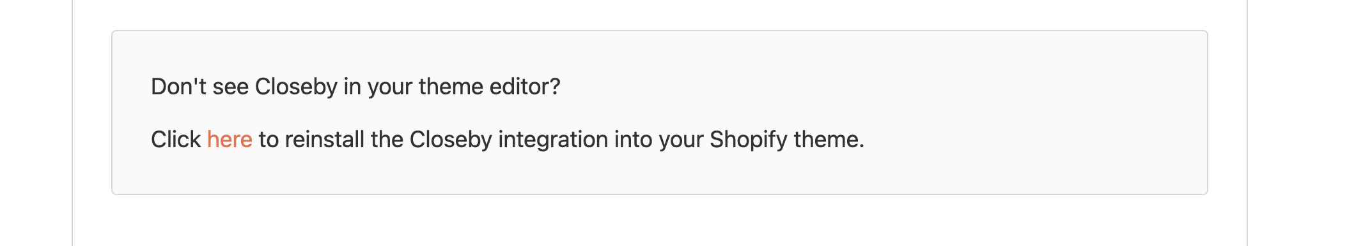Click 'theme.' at the sentence's end
Viewport: 1363px width, 246px height.
tap(829, 140)
